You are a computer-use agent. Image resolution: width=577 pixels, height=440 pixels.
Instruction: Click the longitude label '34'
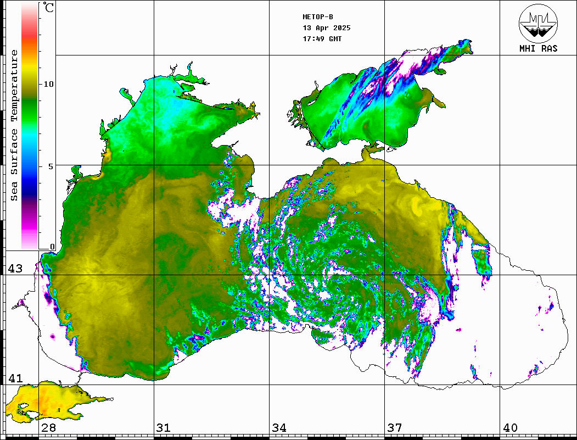coord(279,427)
